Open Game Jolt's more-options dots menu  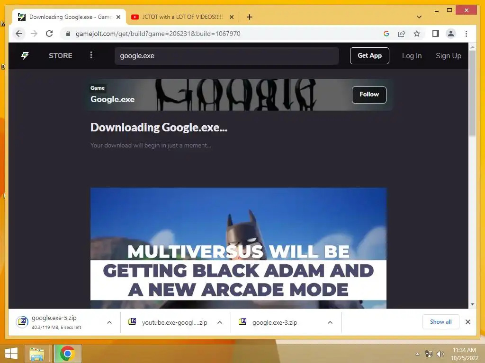point(91,55)
